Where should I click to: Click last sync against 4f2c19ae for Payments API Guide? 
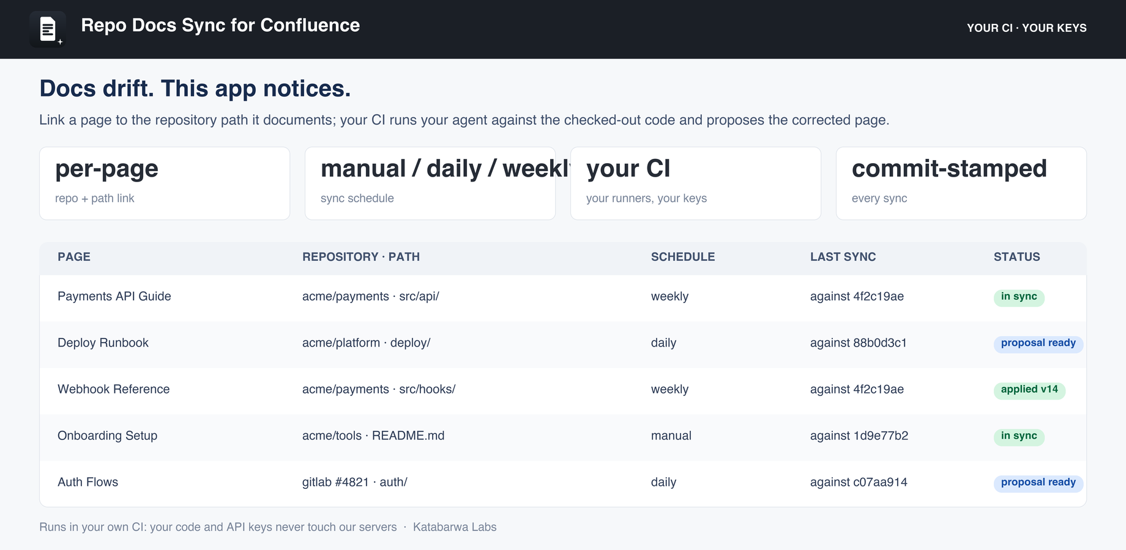pyautogui.click(x=857, y=296)
